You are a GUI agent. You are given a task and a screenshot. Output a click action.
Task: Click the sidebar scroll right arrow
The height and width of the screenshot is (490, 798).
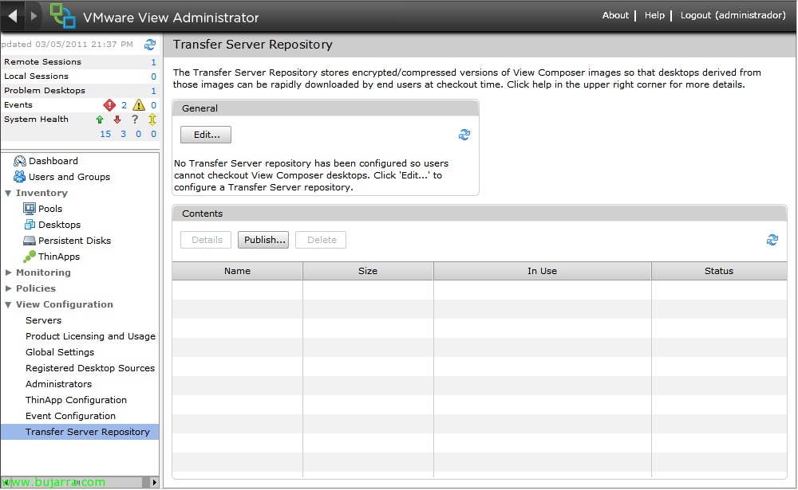click(x=154, y=482)
